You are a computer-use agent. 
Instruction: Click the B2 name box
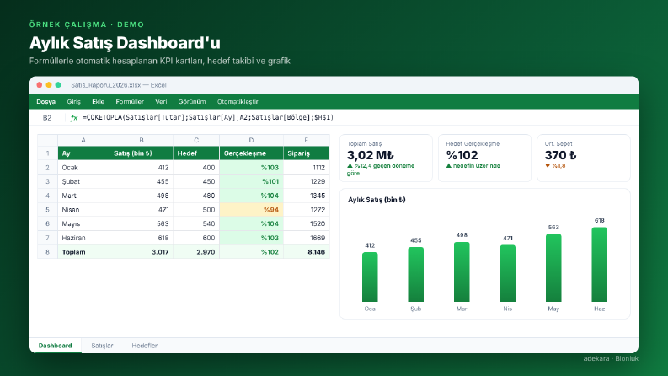(x=47, y=118)
